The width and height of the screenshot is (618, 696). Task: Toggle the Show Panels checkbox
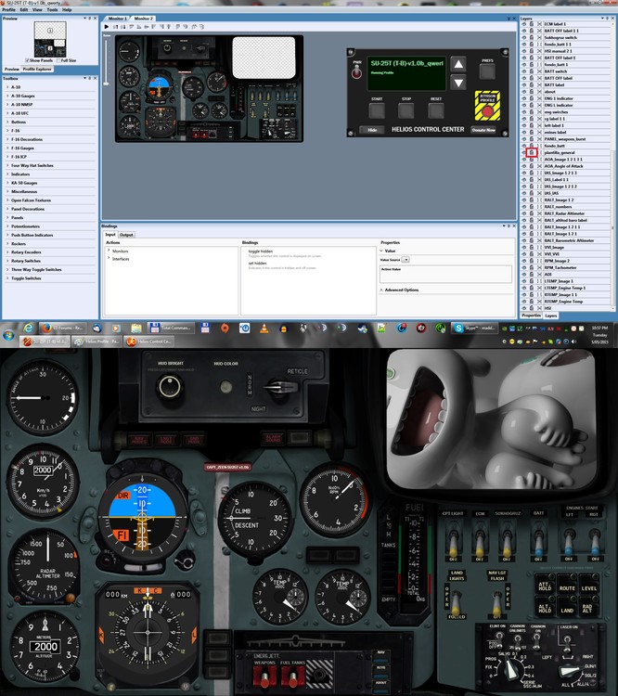click(27, 60)
